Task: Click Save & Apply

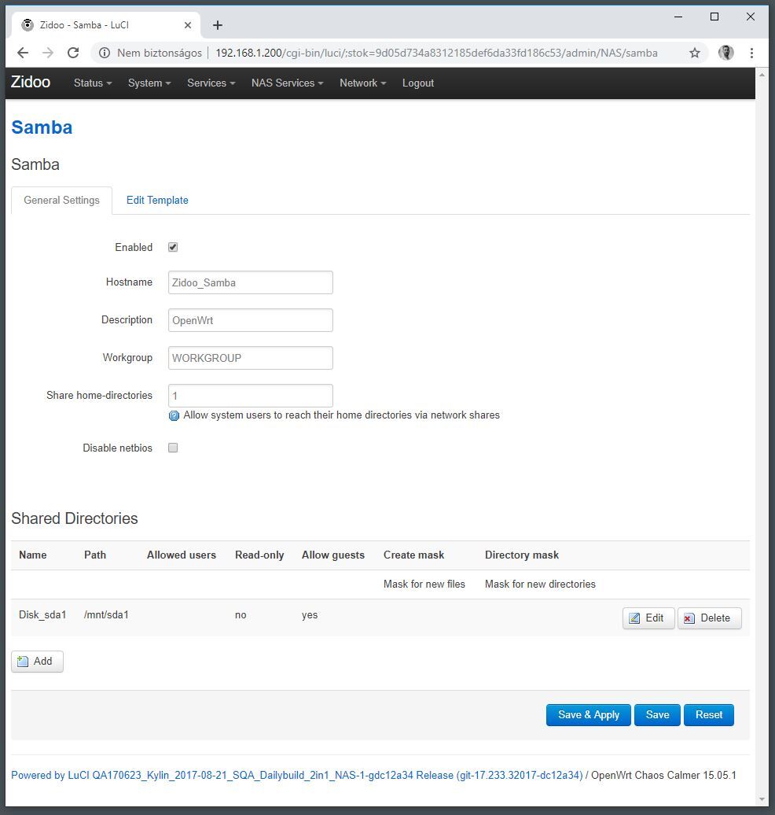Action: [589, 714]
